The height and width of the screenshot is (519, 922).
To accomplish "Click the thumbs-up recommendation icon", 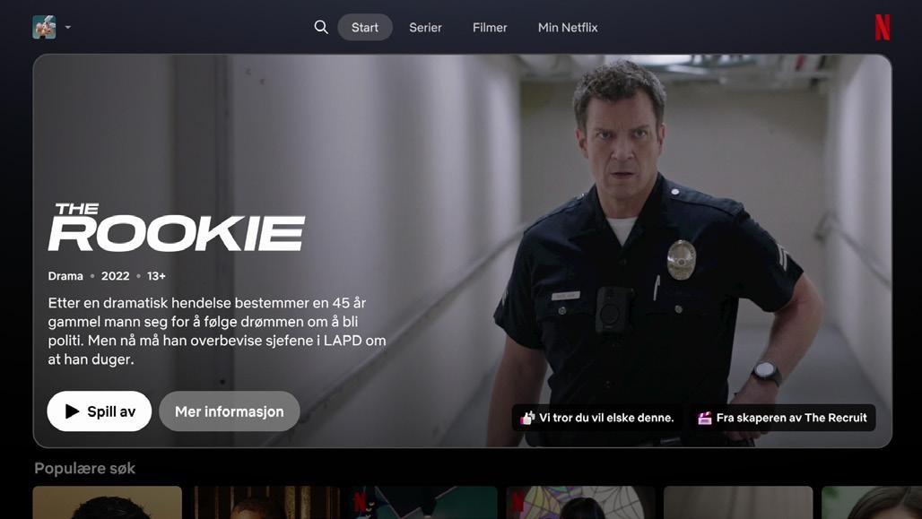I will click(x=527, y=418).
